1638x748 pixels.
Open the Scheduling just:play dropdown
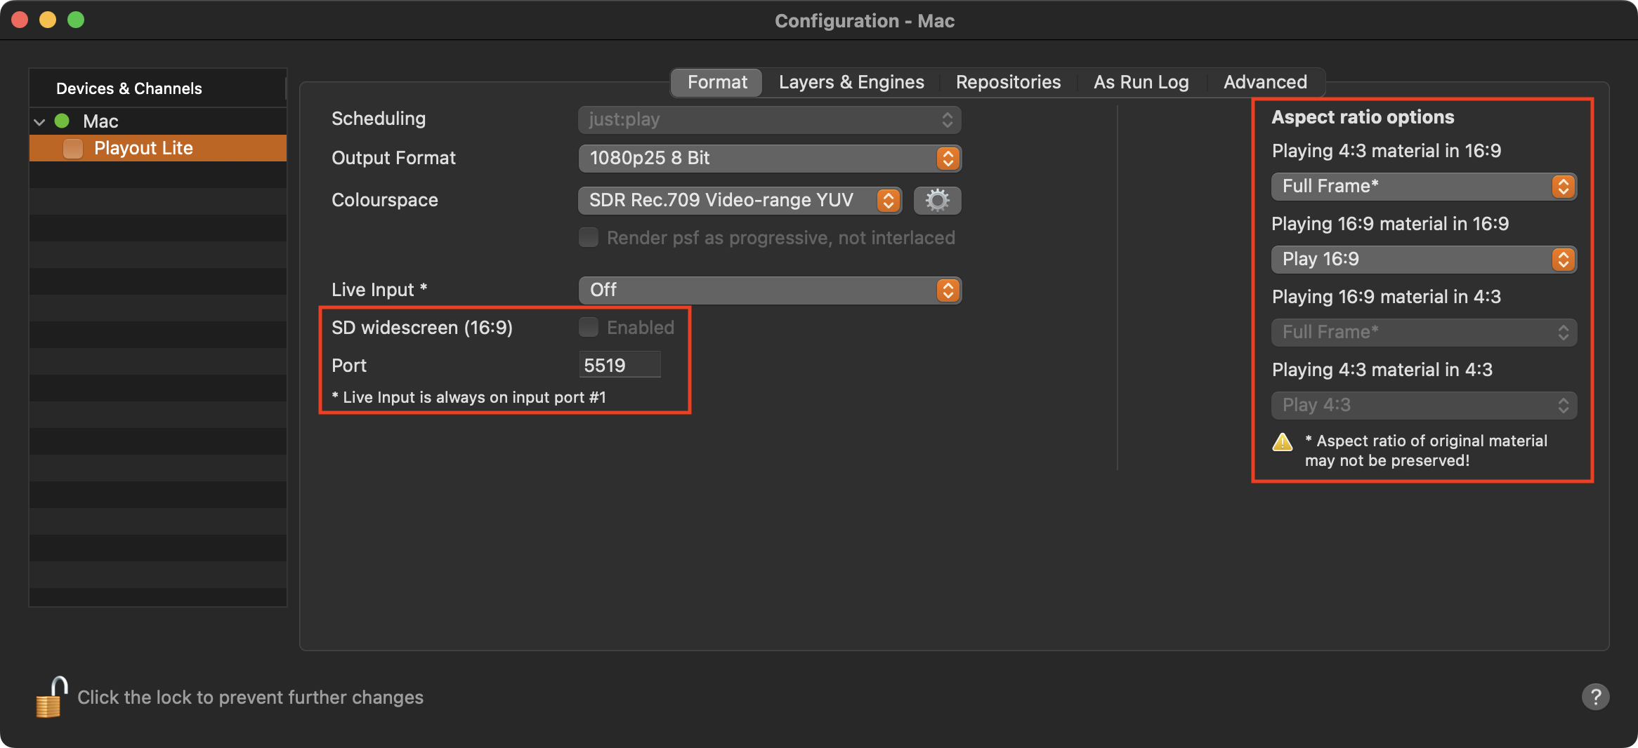click(x=770, y=119)
